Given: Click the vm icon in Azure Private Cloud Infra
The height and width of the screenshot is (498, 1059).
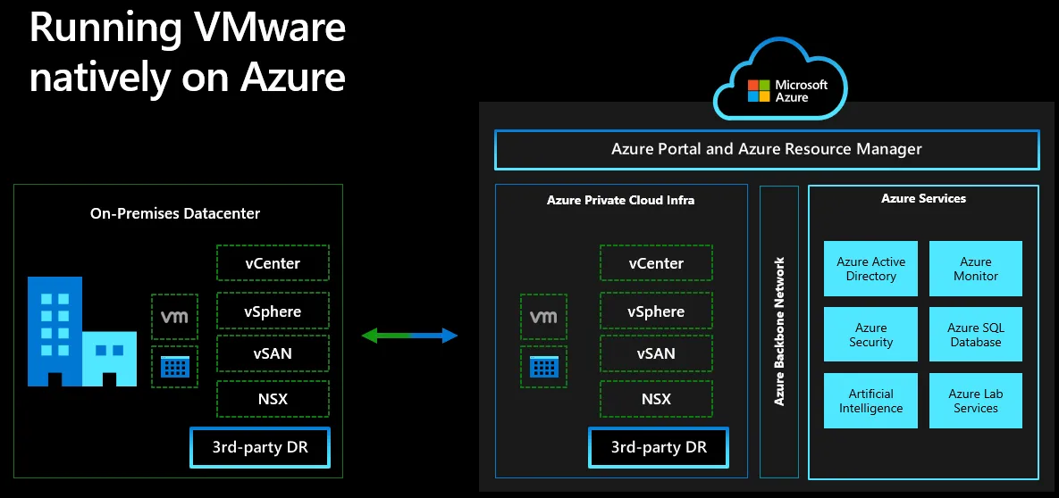Looking at the screenshot, I should click(x=543, y=316).
